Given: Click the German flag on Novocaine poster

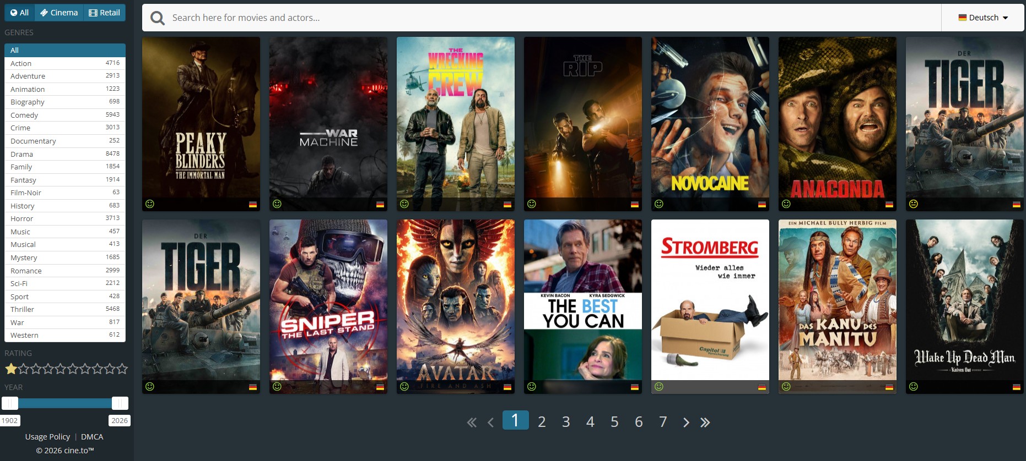Looking at the screenshot, I should [762, 205].
